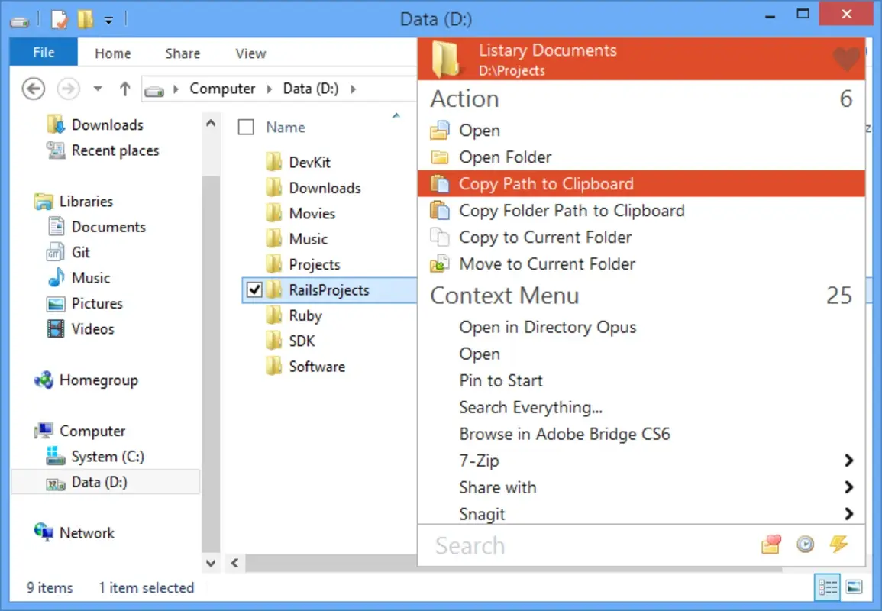
Task: Click the New Folder quick access icon
Action: [85, 19]
